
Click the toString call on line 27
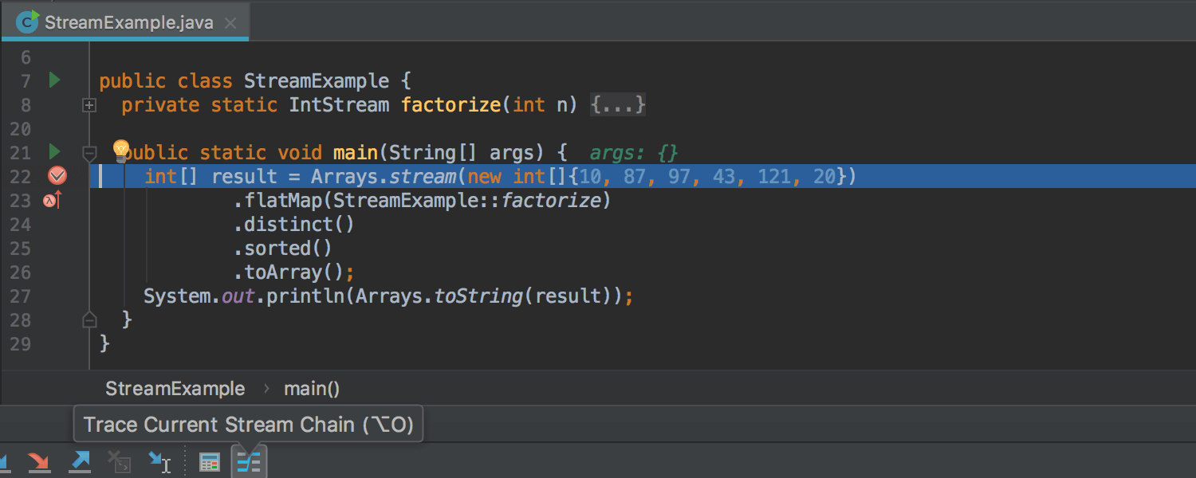point(478,296)
